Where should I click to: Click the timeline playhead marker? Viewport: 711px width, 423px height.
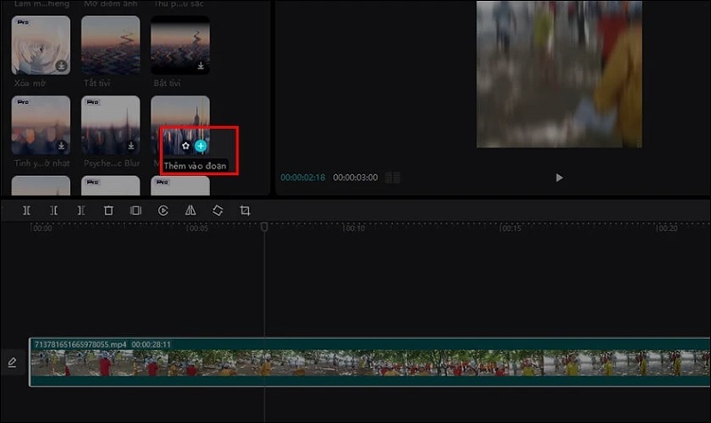click(x=264, y=227)
